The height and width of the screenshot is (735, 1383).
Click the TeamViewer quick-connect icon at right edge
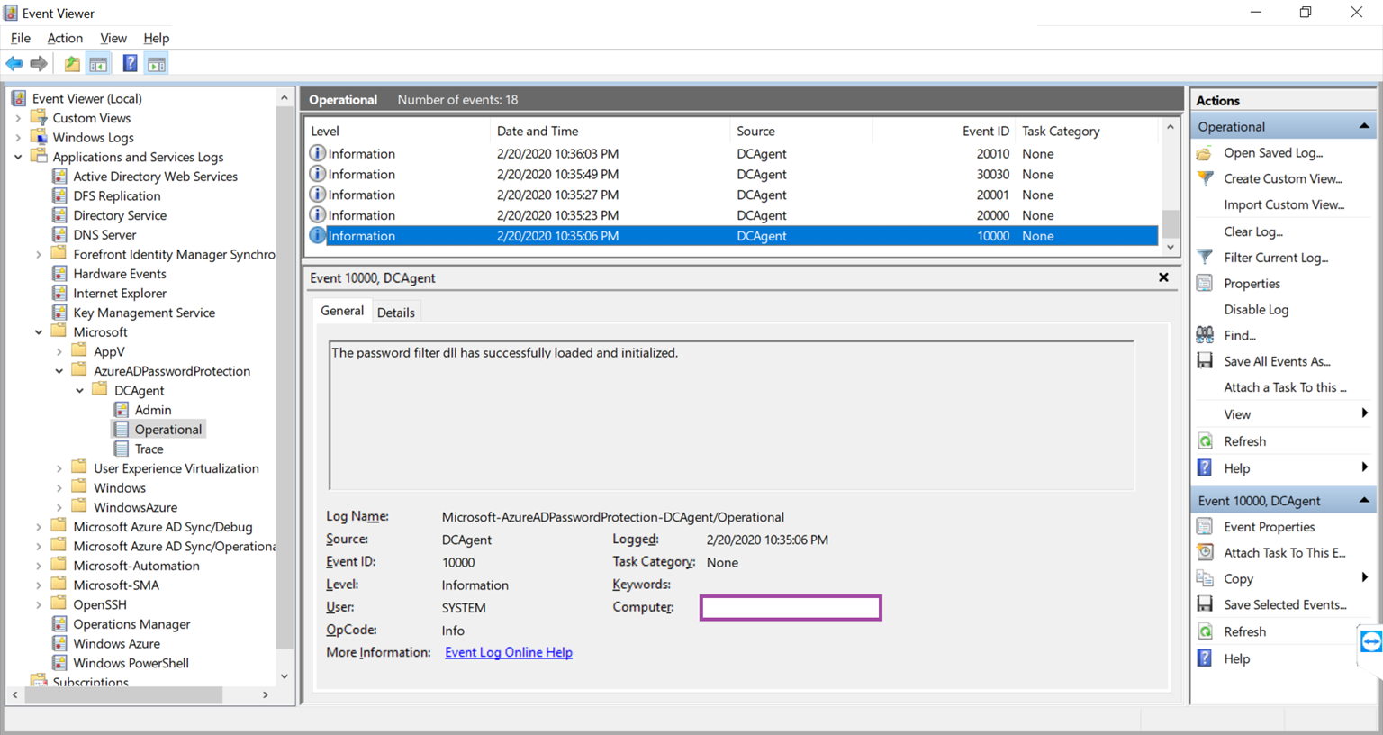pyautogui.click(x=1371, y=641)
